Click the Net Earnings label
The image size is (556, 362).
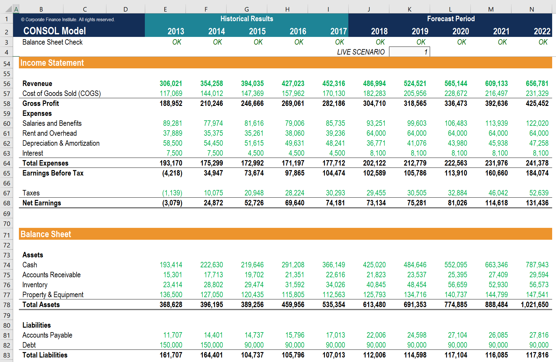click(42, 203)
